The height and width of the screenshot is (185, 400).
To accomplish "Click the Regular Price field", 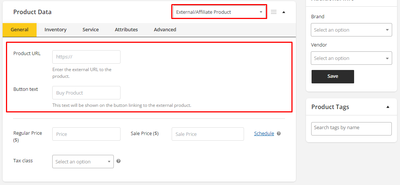I will 86,134.
